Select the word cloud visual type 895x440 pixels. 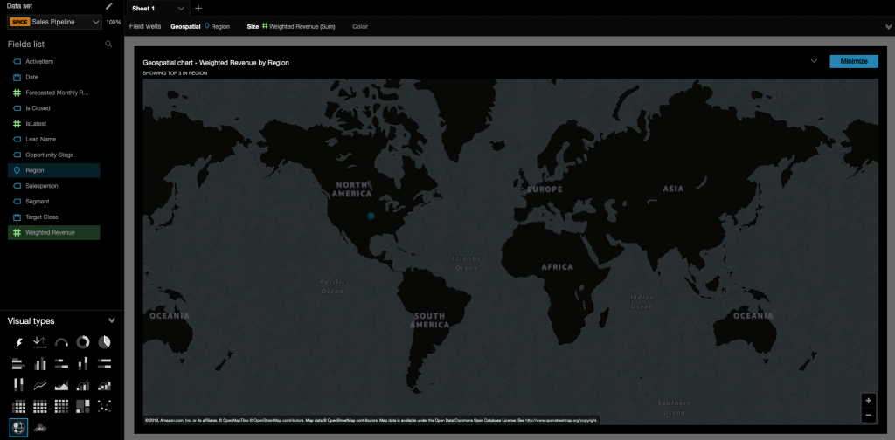point(40,427)
